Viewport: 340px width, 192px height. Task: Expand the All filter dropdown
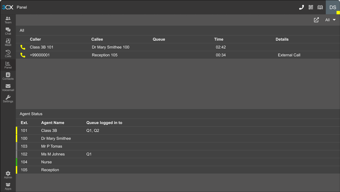pos(330,20)
